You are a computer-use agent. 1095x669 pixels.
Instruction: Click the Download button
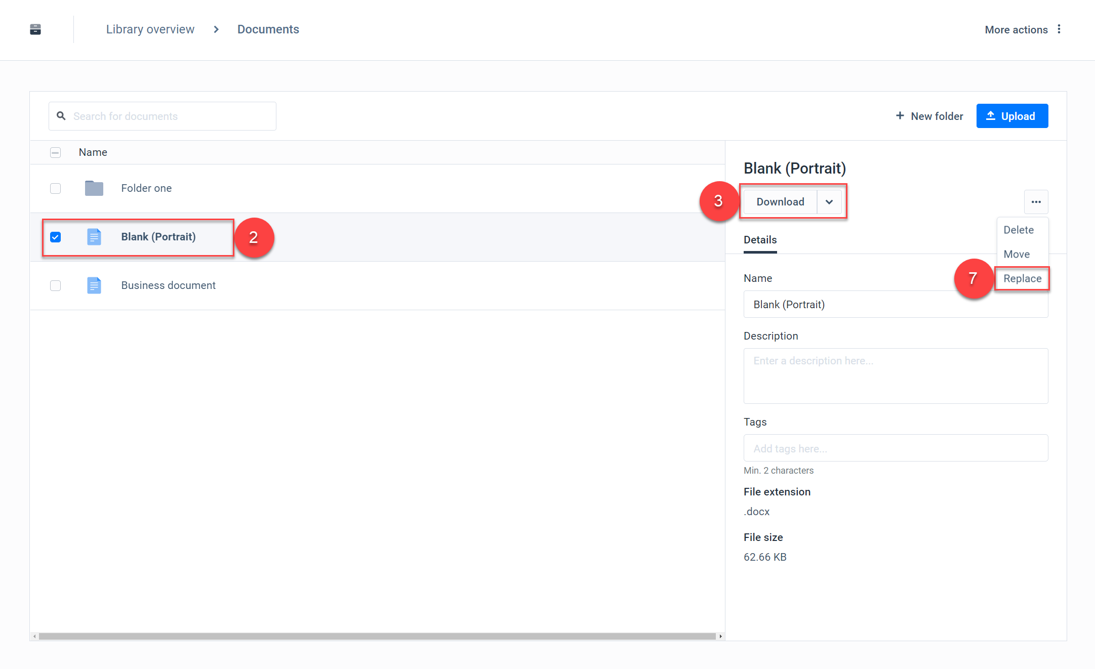[x=780, y=201]
